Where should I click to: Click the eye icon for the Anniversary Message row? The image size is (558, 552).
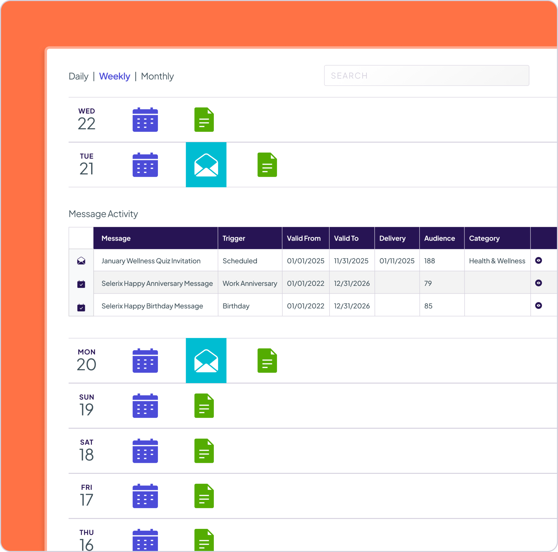click(538, 283)
